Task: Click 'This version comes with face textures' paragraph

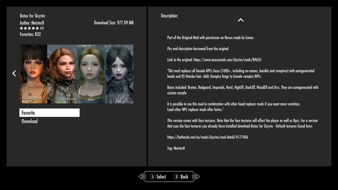Action: click(242, 123)
